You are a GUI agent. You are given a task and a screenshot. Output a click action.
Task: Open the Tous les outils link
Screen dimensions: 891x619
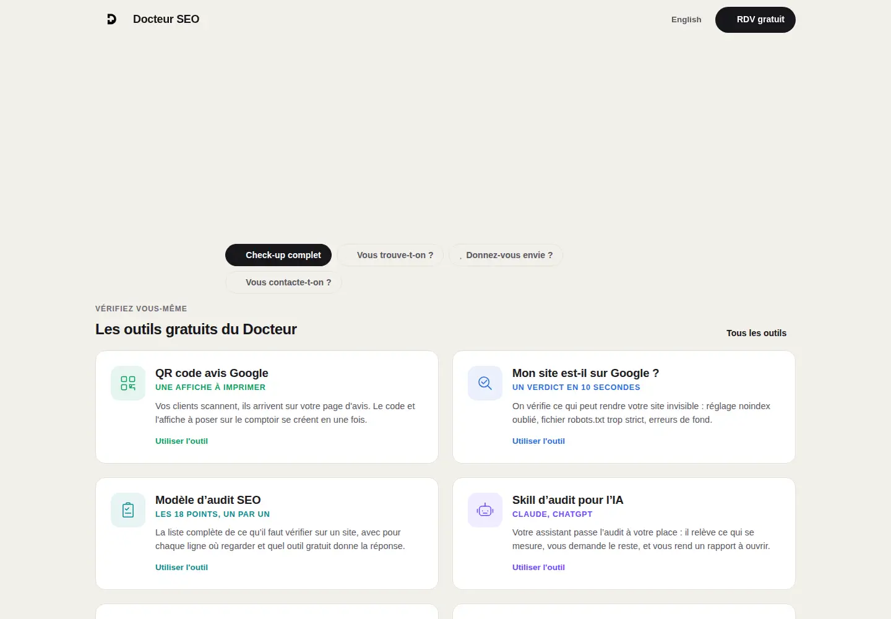click(756, 333)
